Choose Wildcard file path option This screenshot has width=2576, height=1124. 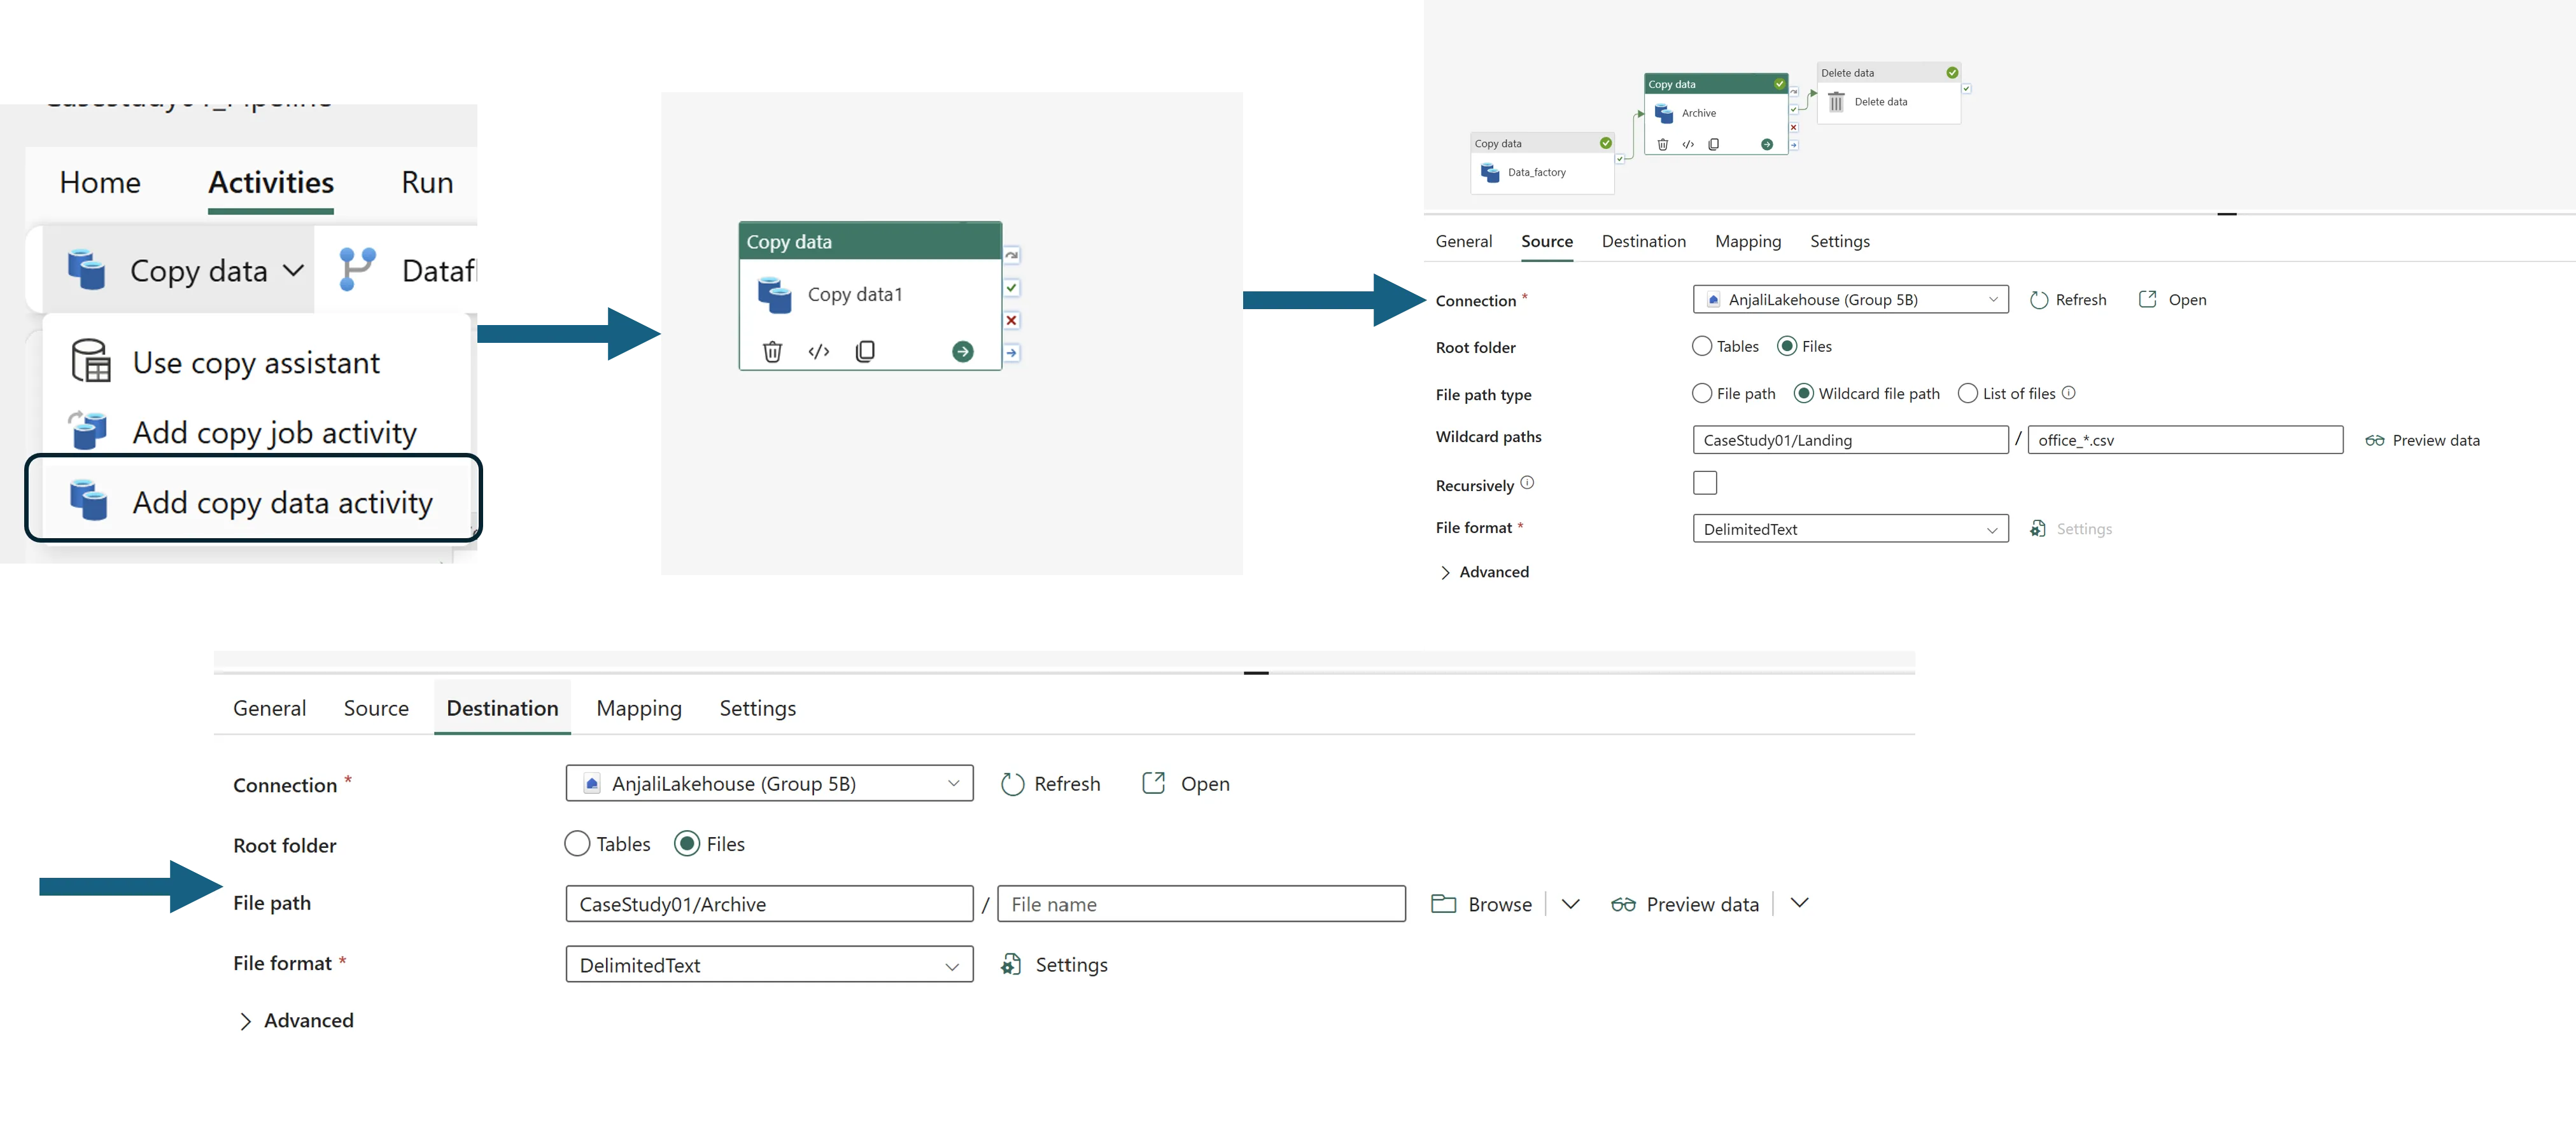(1803, 392)
